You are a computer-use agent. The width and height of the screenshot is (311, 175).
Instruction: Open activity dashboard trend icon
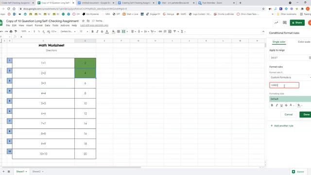click(x=276, y=23)
